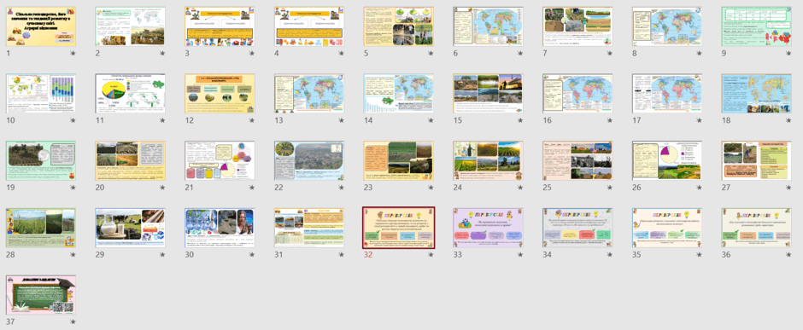Select purple quiz slide 33 thumbnail
Viewport: 803px width, 330px height.
point(488,228)
